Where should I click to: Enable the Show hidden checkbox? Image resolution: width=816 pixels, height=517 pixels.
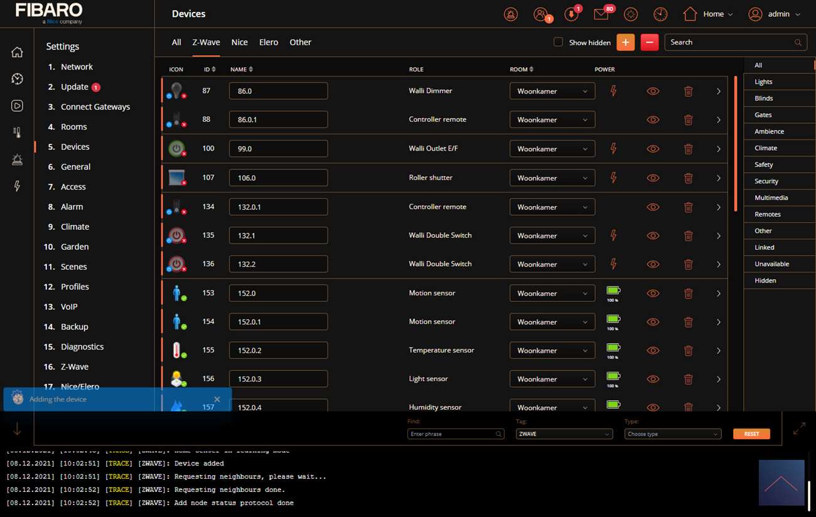pyautogui.click(x=558, y=42)
